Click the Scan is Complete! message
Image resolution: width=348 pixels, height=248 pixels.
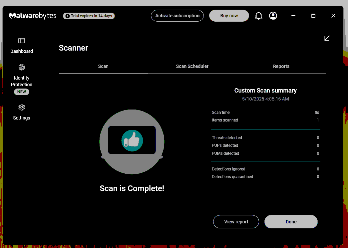coord(132,188)
